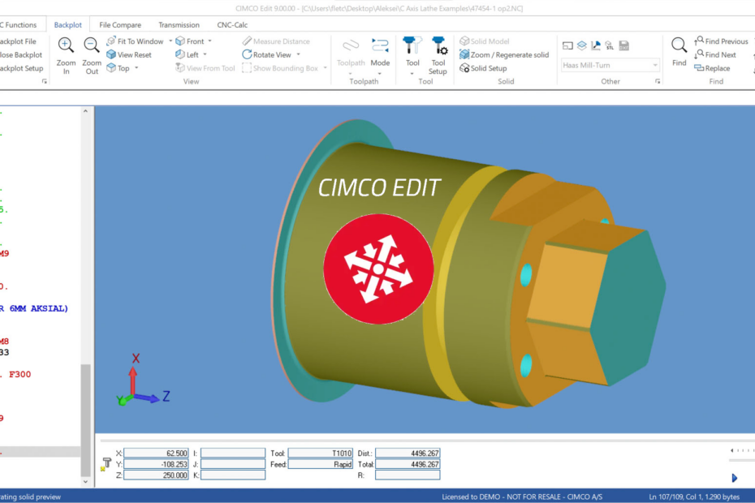Open Backplot Setup
The image size is (755, 503).
22,68
